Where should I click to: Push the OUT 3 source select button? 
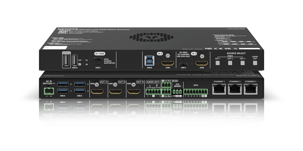[x=242, y=63]
